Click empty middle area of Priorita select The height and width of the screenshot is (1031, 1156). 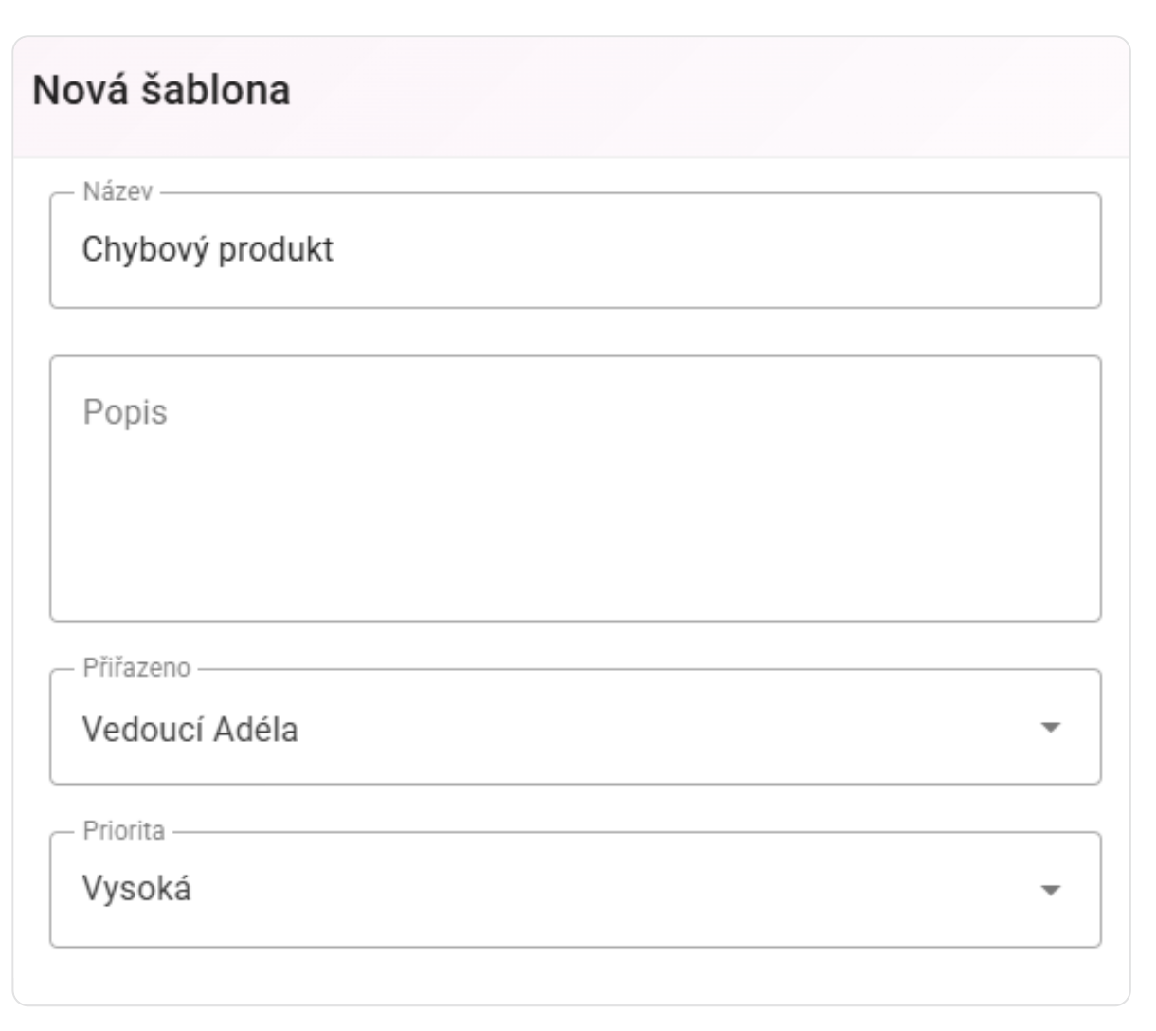(616, 891)
